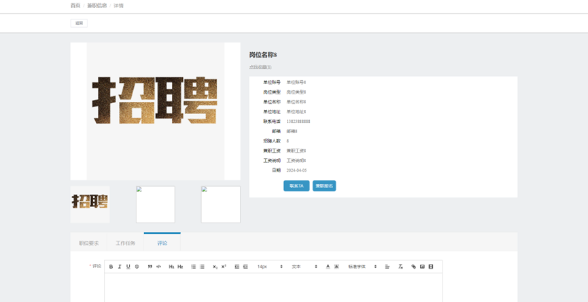Click the 单位地址8 value
This screenshot has height=302, width=588.
pyautogui.click(x=296, y=111)
